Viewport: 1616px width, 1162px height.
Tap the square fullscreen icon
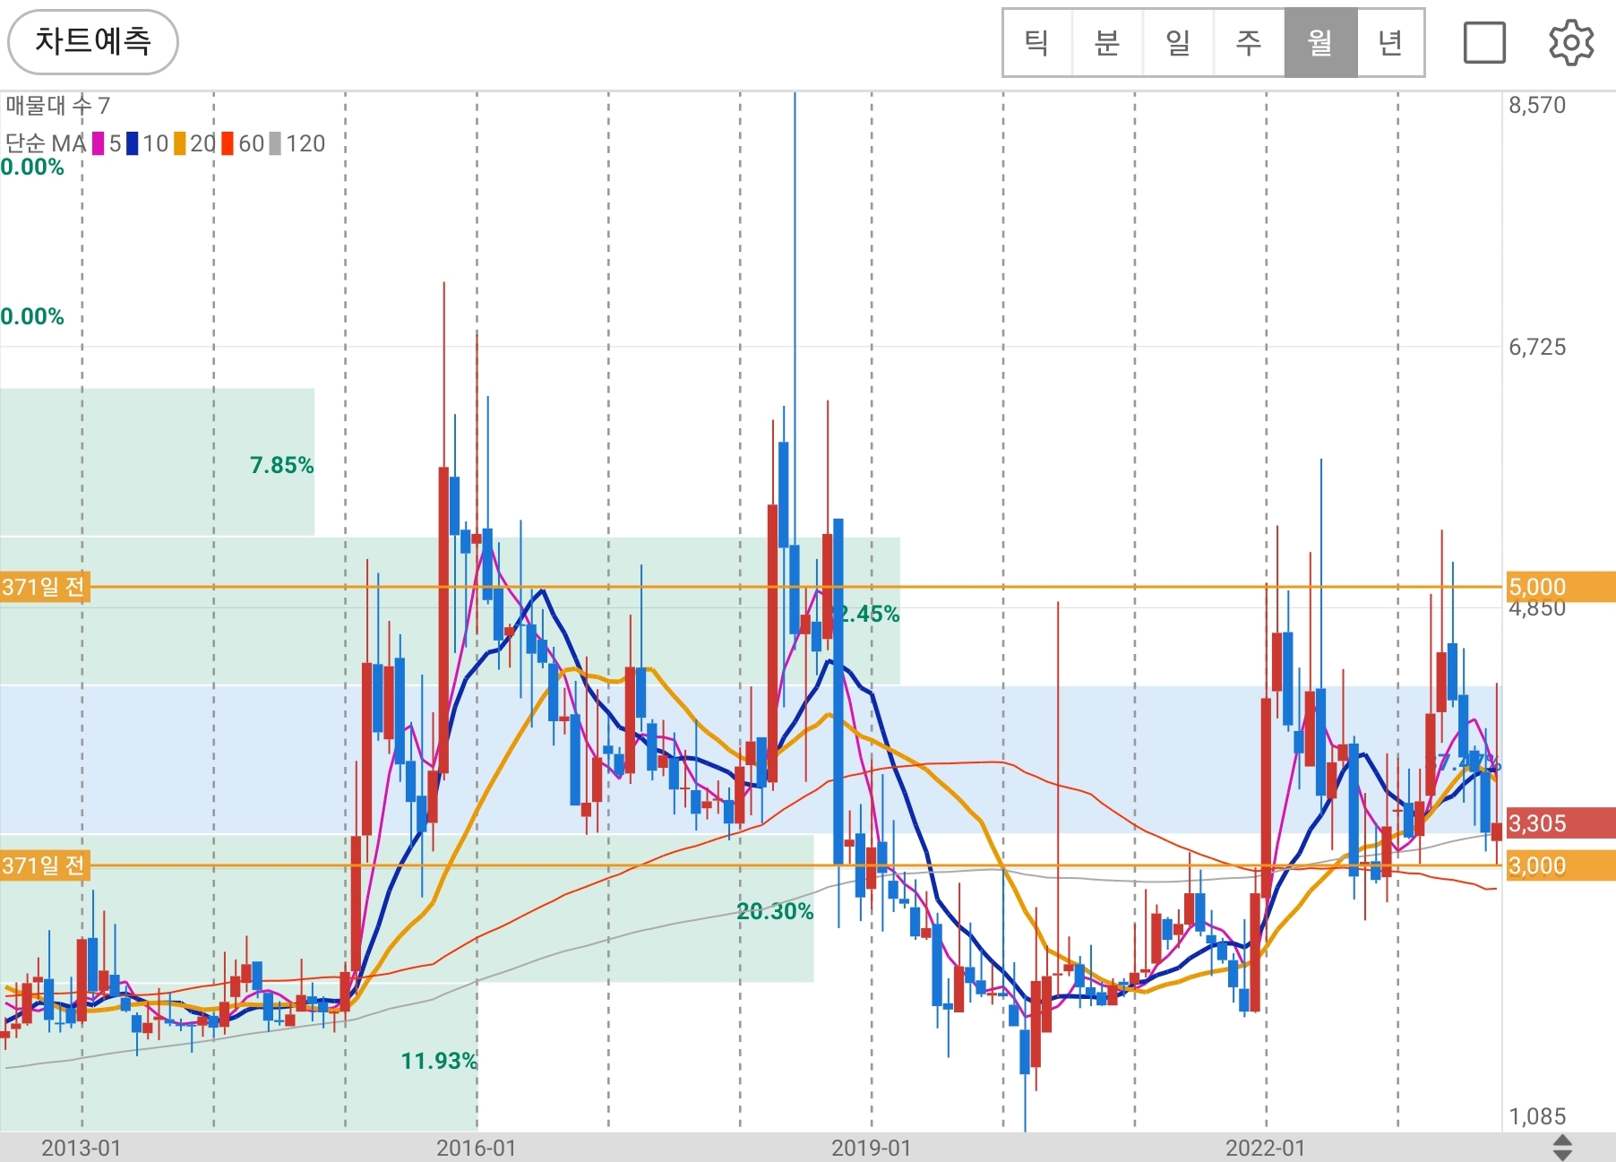[1484, 43]
